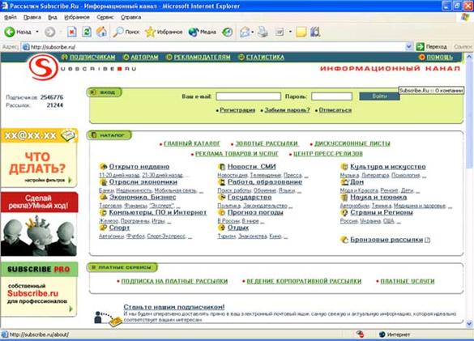Screen dimensions: 474x341
Task: Click icon beside Бронзовые рассылки
Action: [344, 240]
